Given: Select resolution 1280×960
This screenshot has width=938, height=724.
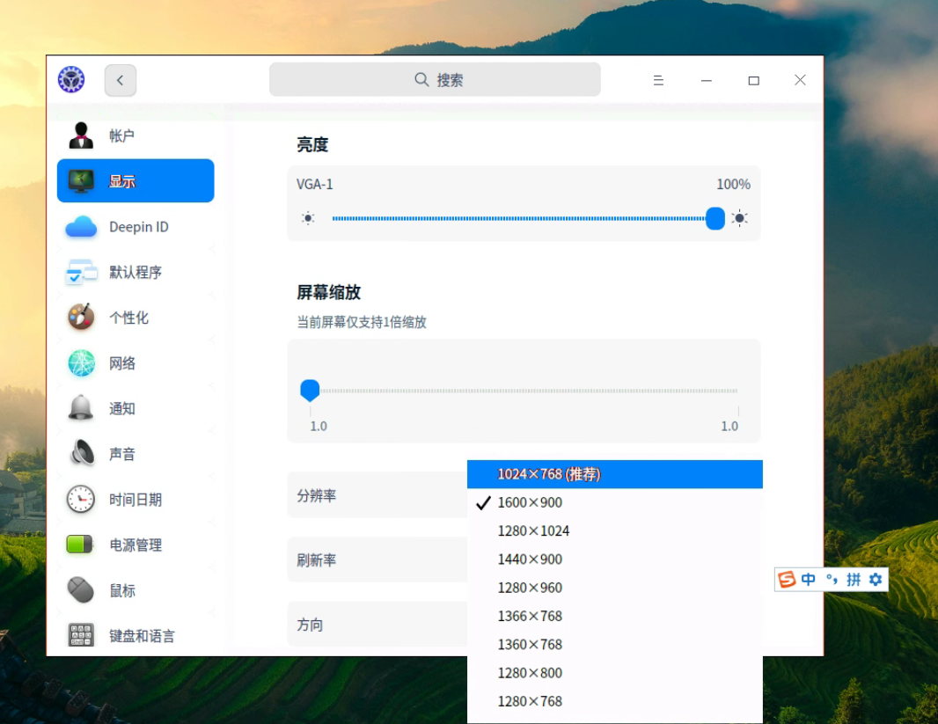Looking at the screenshot, I should coord(615,588).
